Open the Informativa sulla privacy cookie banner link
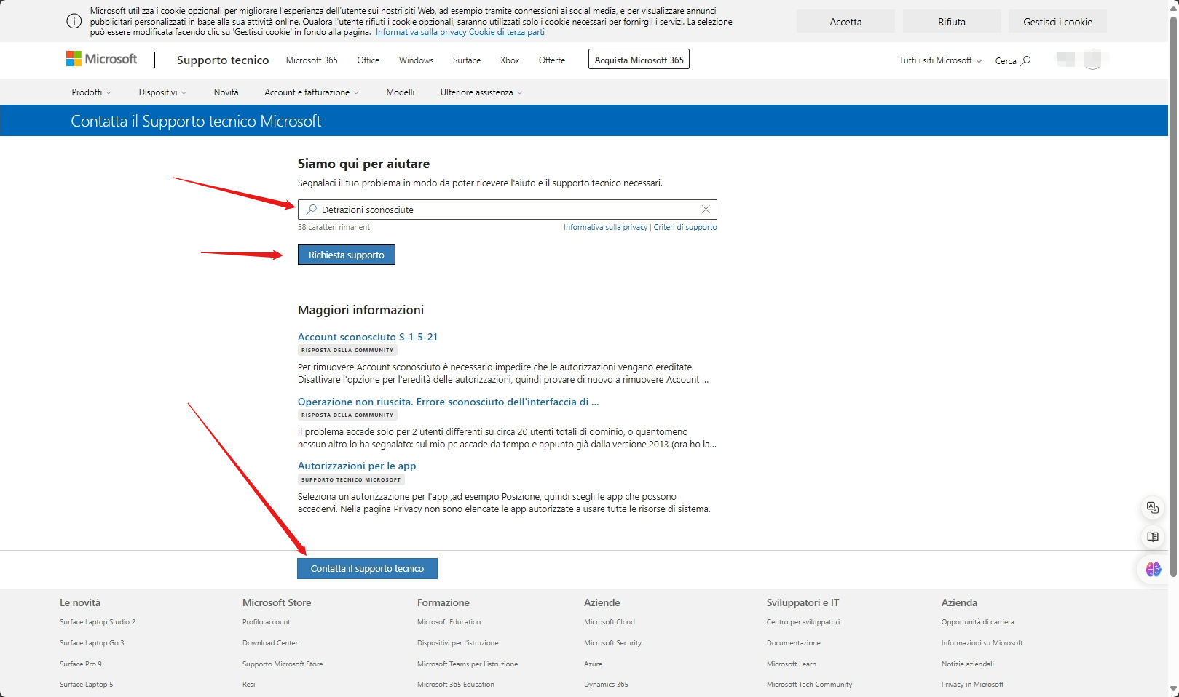The width and height of the screenshot is (1179, 697). click(x=421, y=32)
